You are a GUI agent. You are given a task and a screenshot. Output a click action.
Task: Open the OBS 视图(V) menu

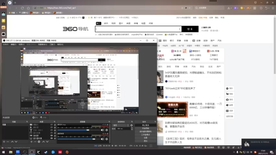(x=21, y=44)
